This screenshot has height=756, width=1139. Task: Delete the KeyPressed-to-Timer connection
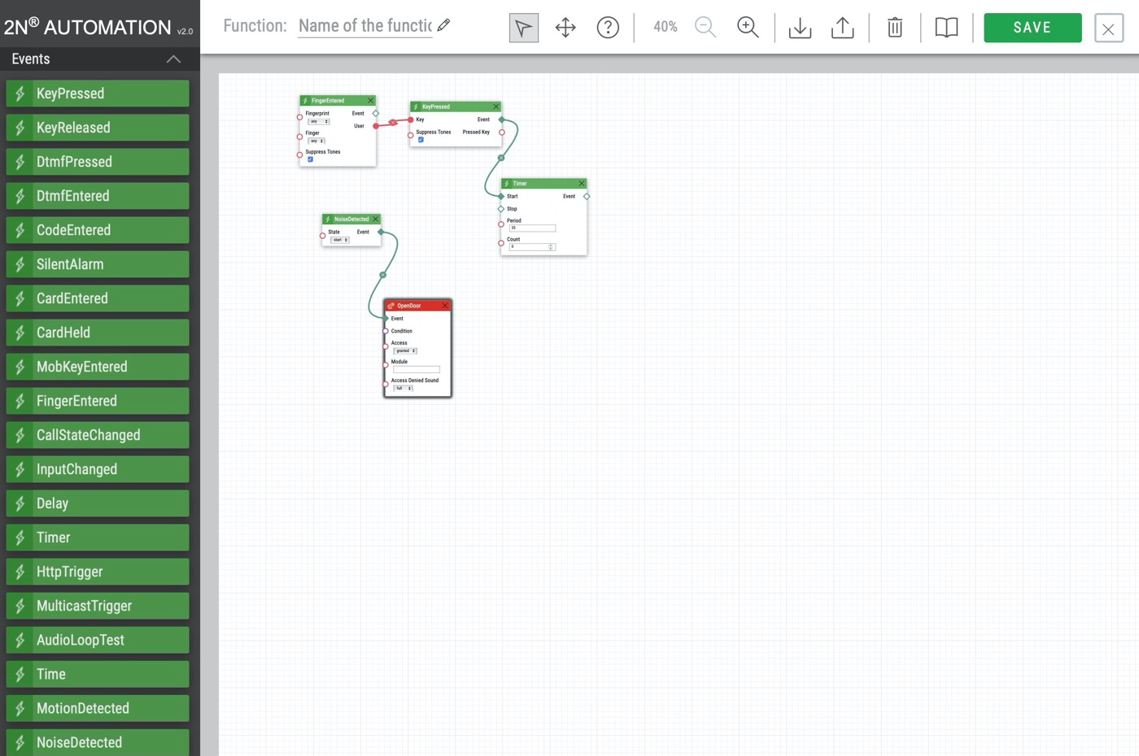pyautogui.click(x=501, y=158)
